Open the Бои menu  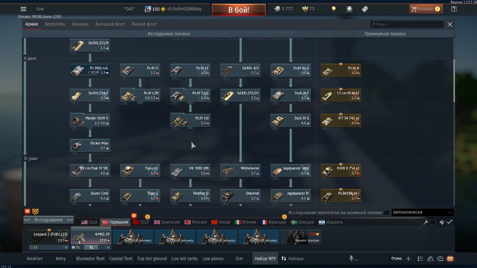click(x=40, y=9)
